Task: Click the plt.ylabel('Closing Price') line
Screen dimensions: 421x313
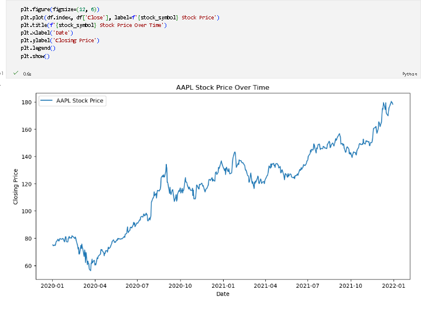Action: coord(60,40)
